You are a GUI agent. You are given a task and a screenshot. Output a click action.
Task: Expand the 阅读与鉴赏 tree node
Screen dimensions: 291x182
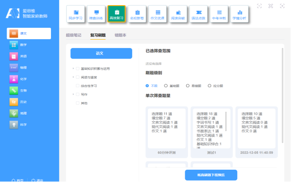pos(73,77)
